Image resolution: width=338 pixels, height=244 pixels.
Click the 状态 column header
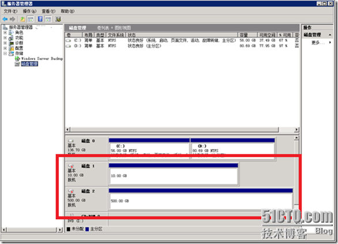tap(182, 35)
